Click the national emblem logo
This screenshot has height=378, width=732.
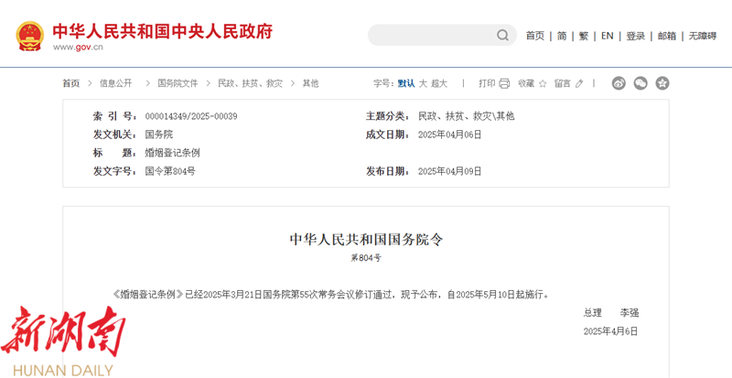29,36
